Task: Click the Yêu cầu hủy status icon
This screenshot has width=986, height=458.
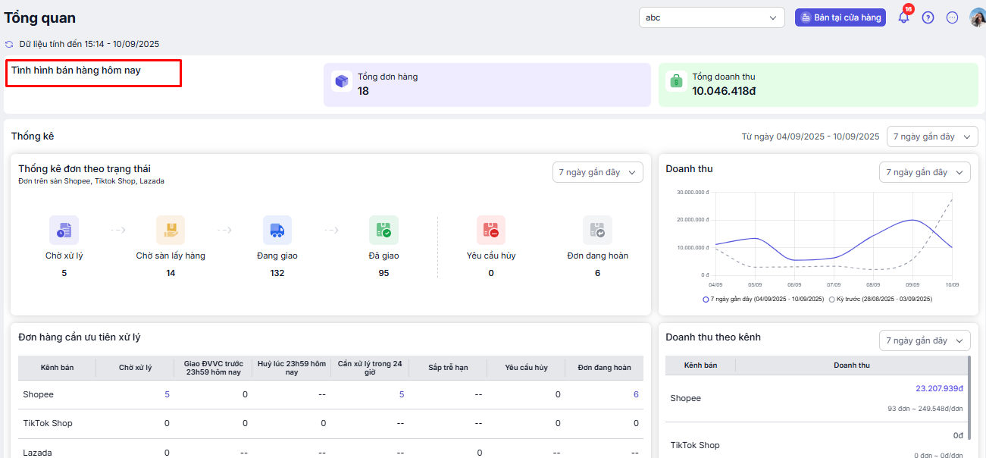Action: [x=491, y=230]
